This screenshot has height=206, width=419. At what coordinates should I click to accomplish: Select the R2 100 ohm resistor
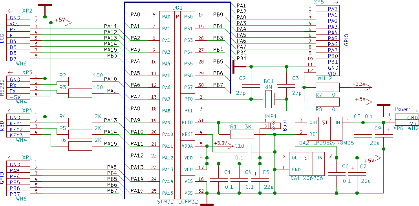tap(80, 81)
